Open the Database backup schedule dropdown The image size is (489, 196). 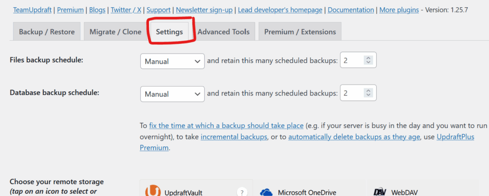pyautogui.click(x=172, y=94)
